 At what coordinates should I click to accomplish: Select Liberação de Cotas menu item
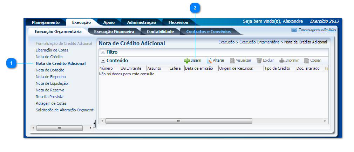(52, 50)
